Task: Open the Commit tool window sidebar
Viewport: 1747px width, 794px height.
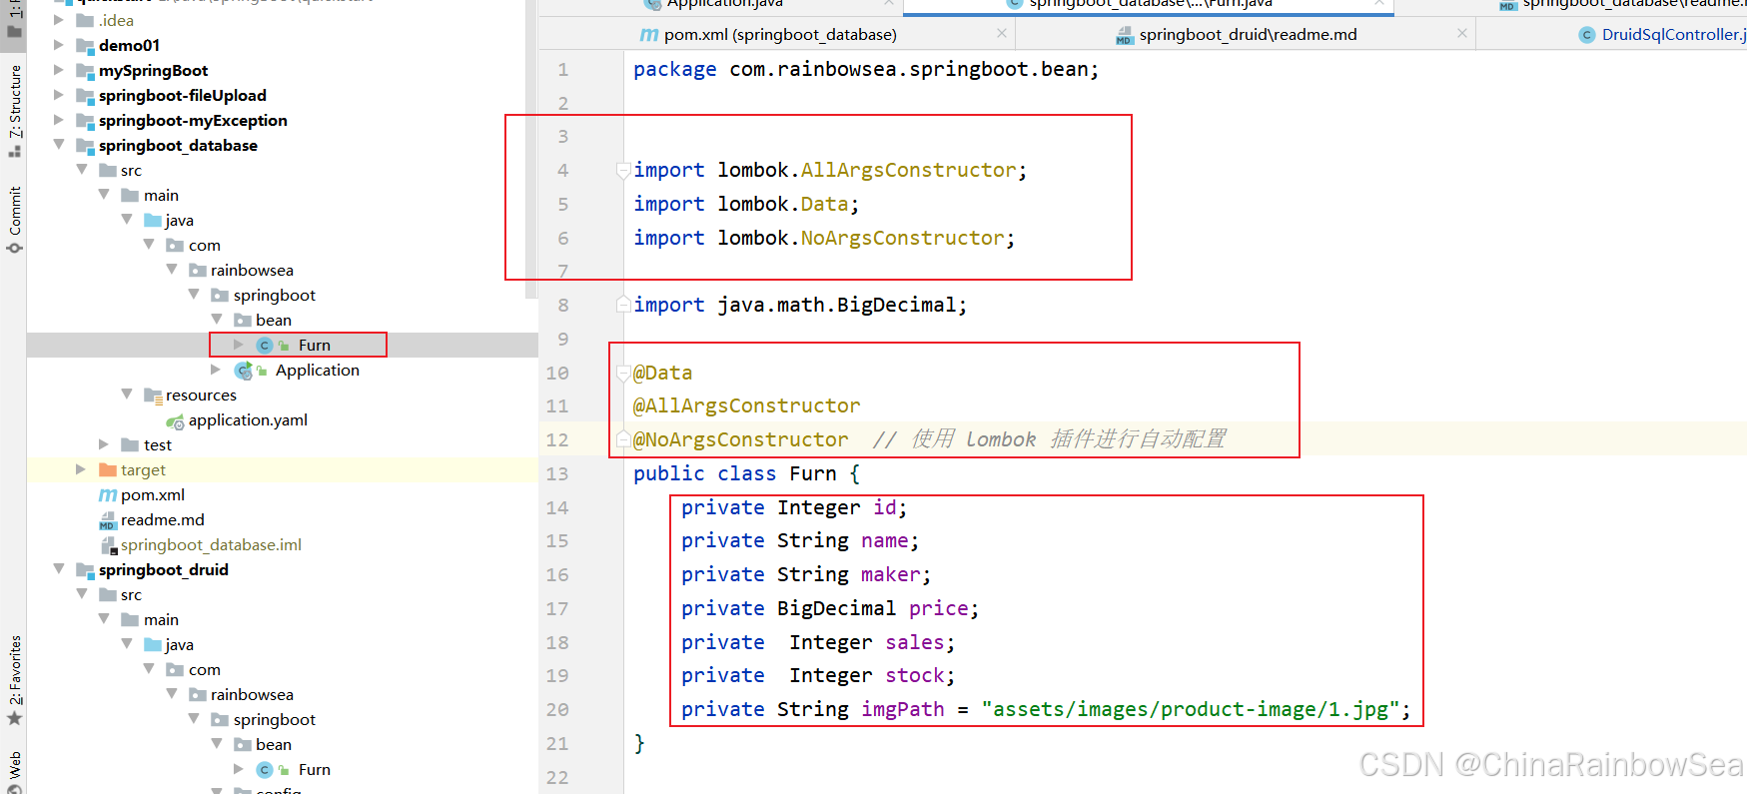Action: pos(14,219)
